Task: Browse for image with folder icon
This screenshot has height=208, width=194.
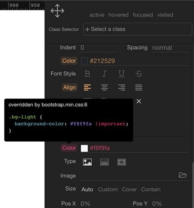Action: [183, 175]
